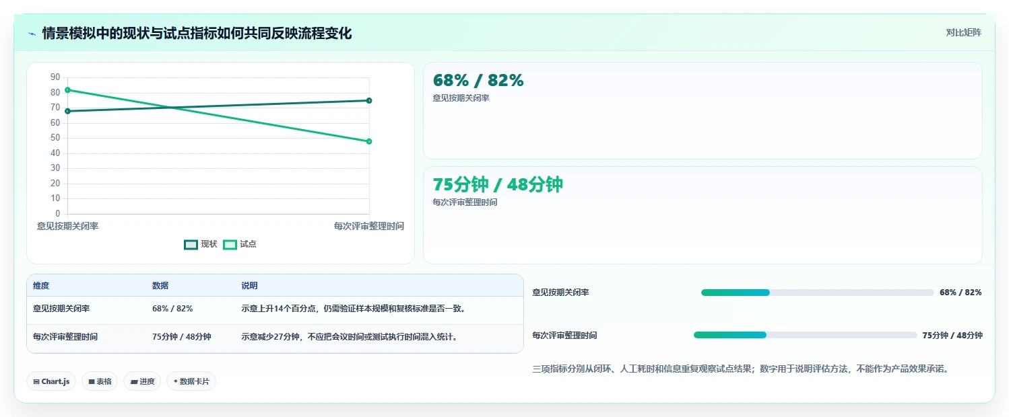Click the 意见按期关闭率 chart axis label
This screenshot has width=1009, height=417.
[x=67, y=226]
